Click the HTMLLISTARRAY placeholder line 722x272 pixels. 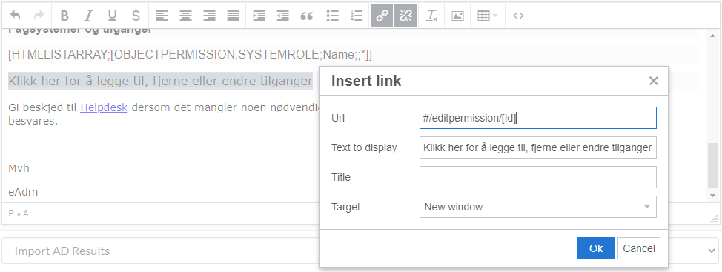[x=191, y=55]
